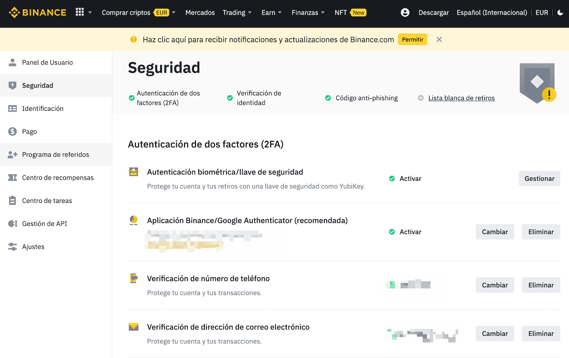
Task: Open the NFT menu item
Action: 341,13
